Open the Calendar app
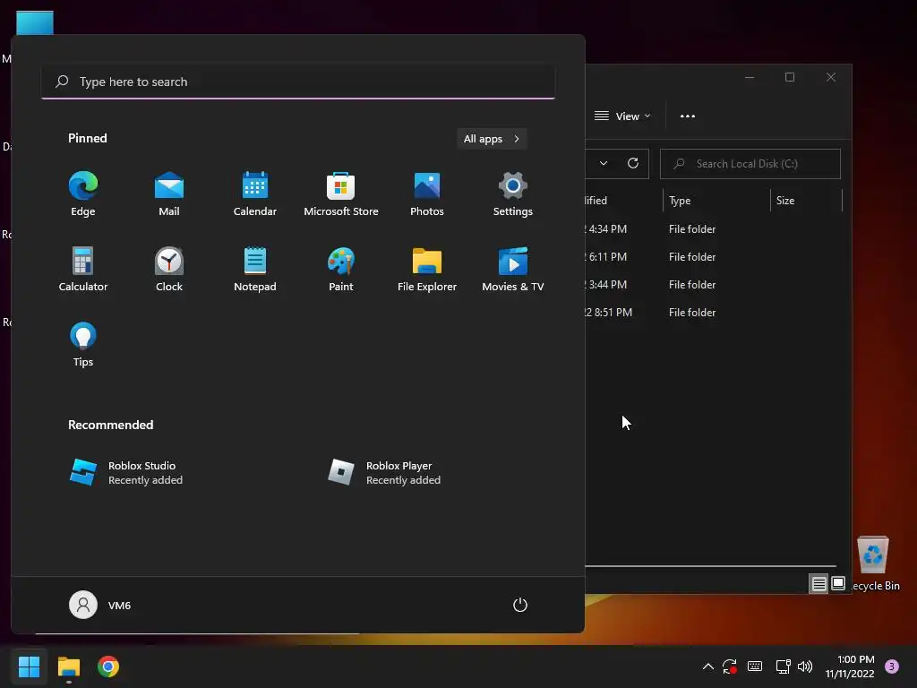Viewport: 917px width, 688px height. click(255, 194)
